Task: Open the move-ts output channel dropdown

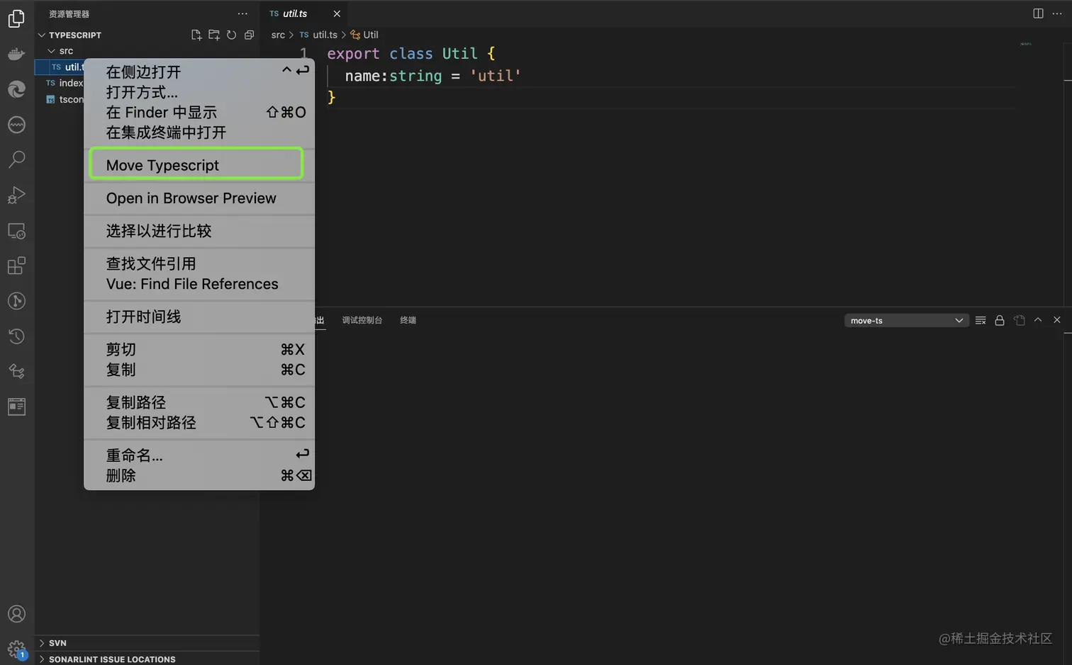Action: tap(906, 320)
